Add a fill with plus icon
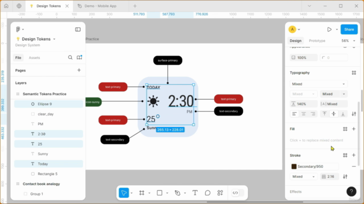Viewport: 364px width, 204px height. (x=354, y=129)
